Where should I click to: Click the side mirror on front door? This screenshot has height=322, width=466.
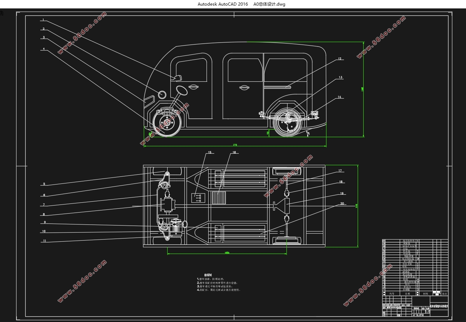177,78
